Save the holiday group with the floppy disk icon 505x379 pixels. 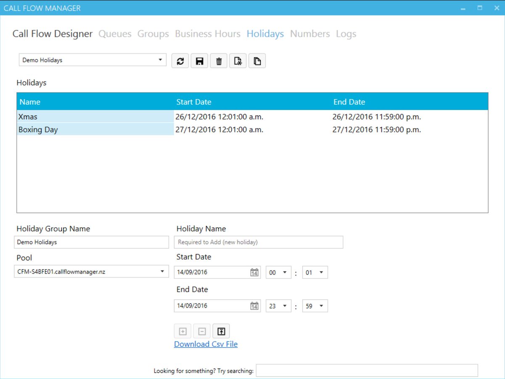pos(199,61)
